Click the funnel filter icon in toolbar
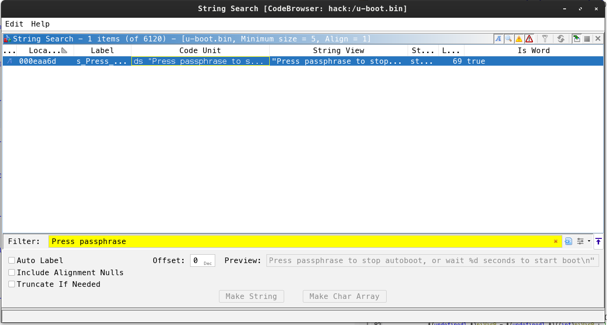 coord(545,39)
